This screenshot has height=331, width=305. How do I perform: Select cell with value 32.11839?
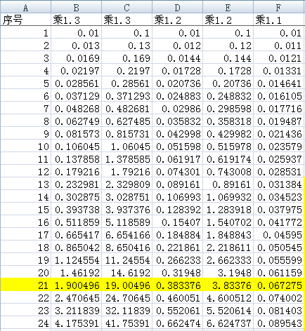click(x=126, y=311)
